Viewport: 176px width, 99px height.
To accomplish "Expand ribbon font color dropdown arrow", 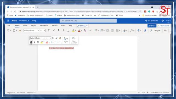I will click(81, 31).
